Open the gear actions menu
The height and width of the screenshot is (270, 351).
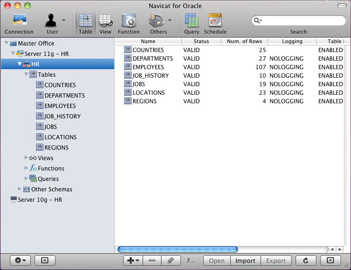(x=20, y=261)
